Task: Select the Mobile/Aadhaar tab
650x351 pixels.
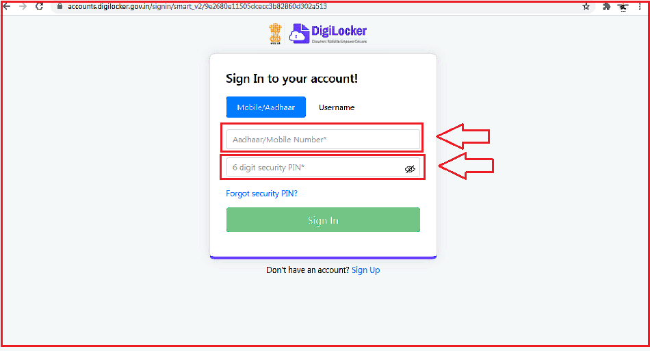Action: pyautogui.click(x=265, y=107)
